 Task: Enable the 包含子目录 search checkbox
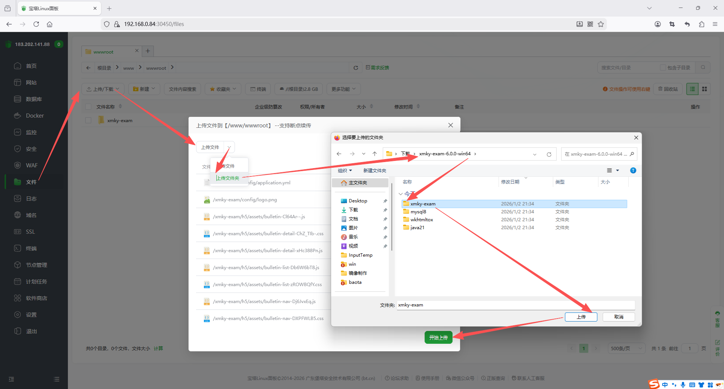(663, 67)
